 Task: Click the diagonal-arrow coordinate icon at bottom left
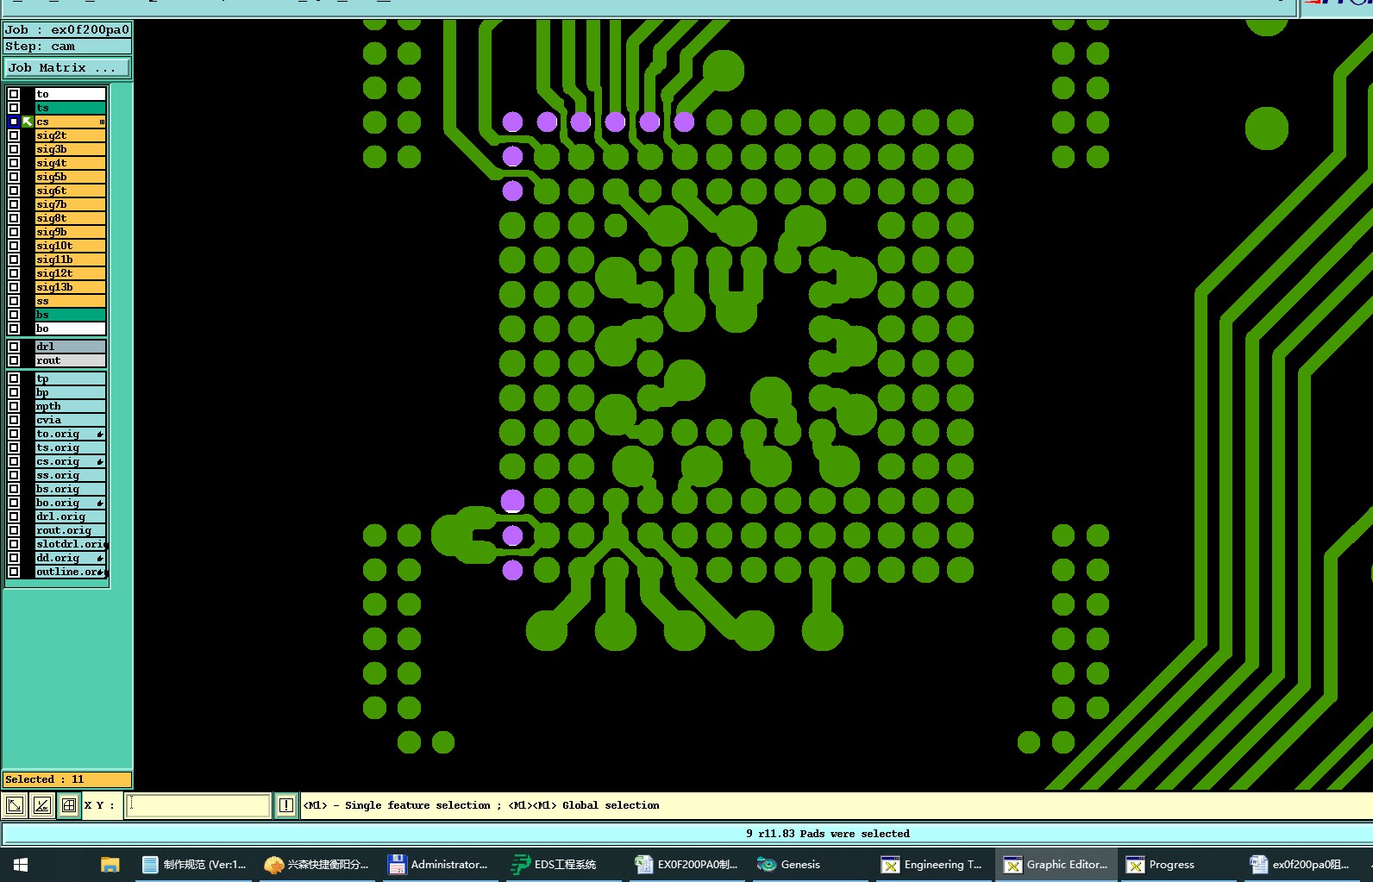[15, 805]
